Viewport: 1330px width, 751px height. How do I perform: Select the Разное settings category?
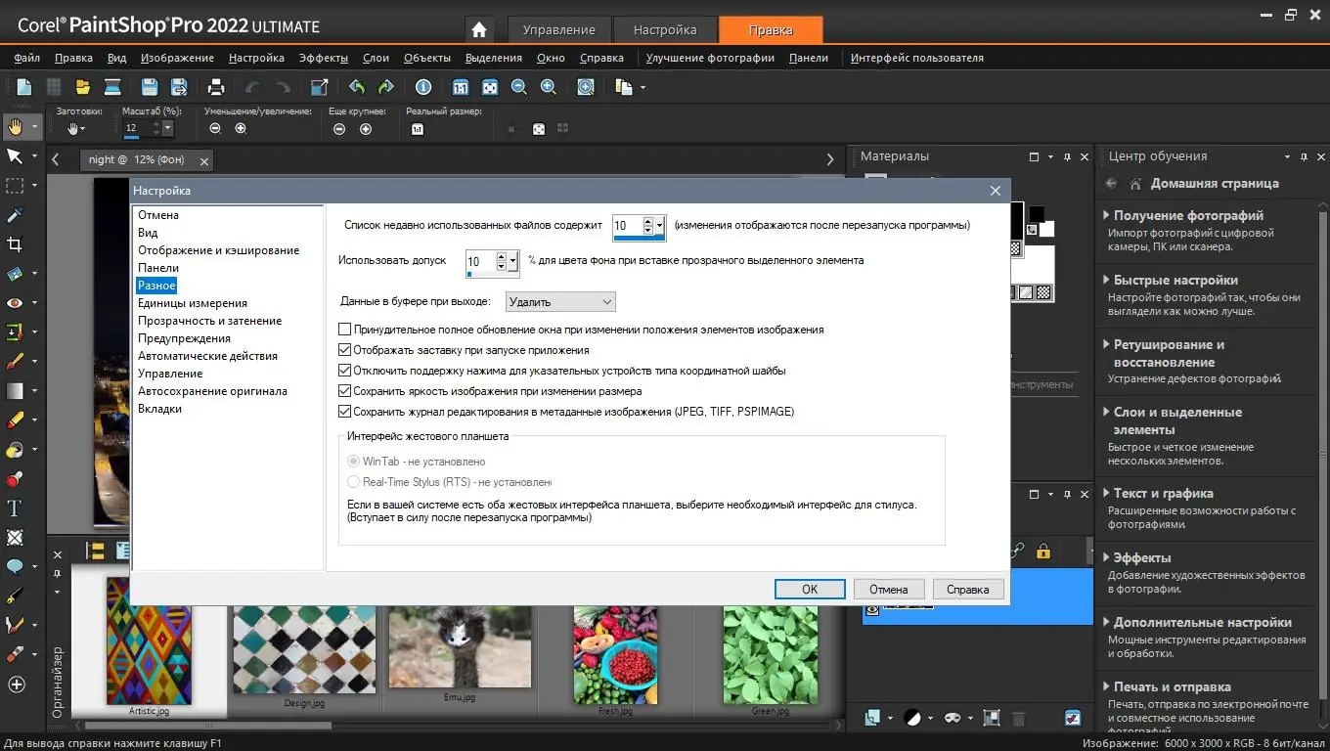click(156, 285)
